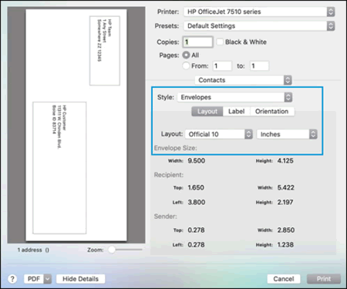Click the PDF menu arrow icon
The width and height of the screenshot is (347, 289).
[x=48, y=279]
